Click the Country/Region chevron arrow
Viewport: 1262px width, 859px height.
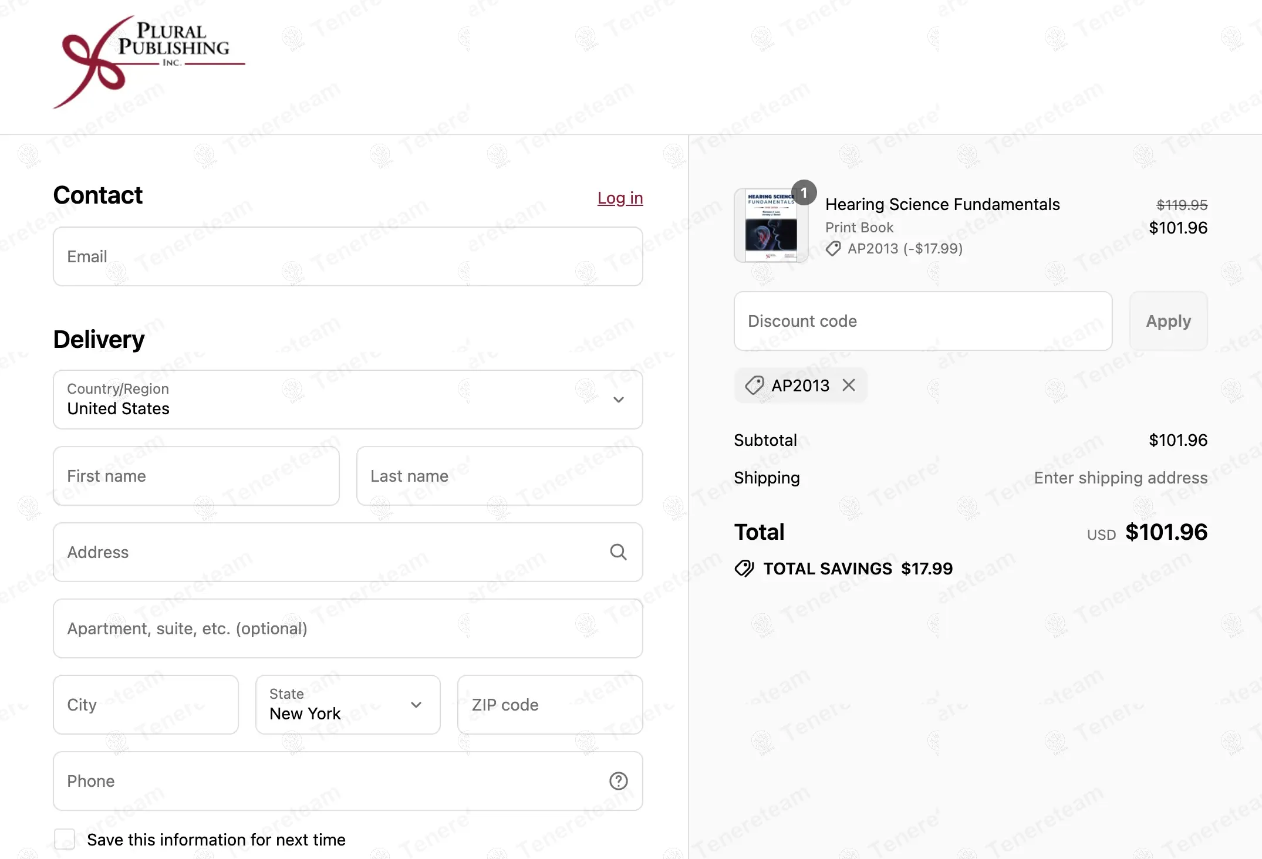pyautogui.click(x=618, y=400)
